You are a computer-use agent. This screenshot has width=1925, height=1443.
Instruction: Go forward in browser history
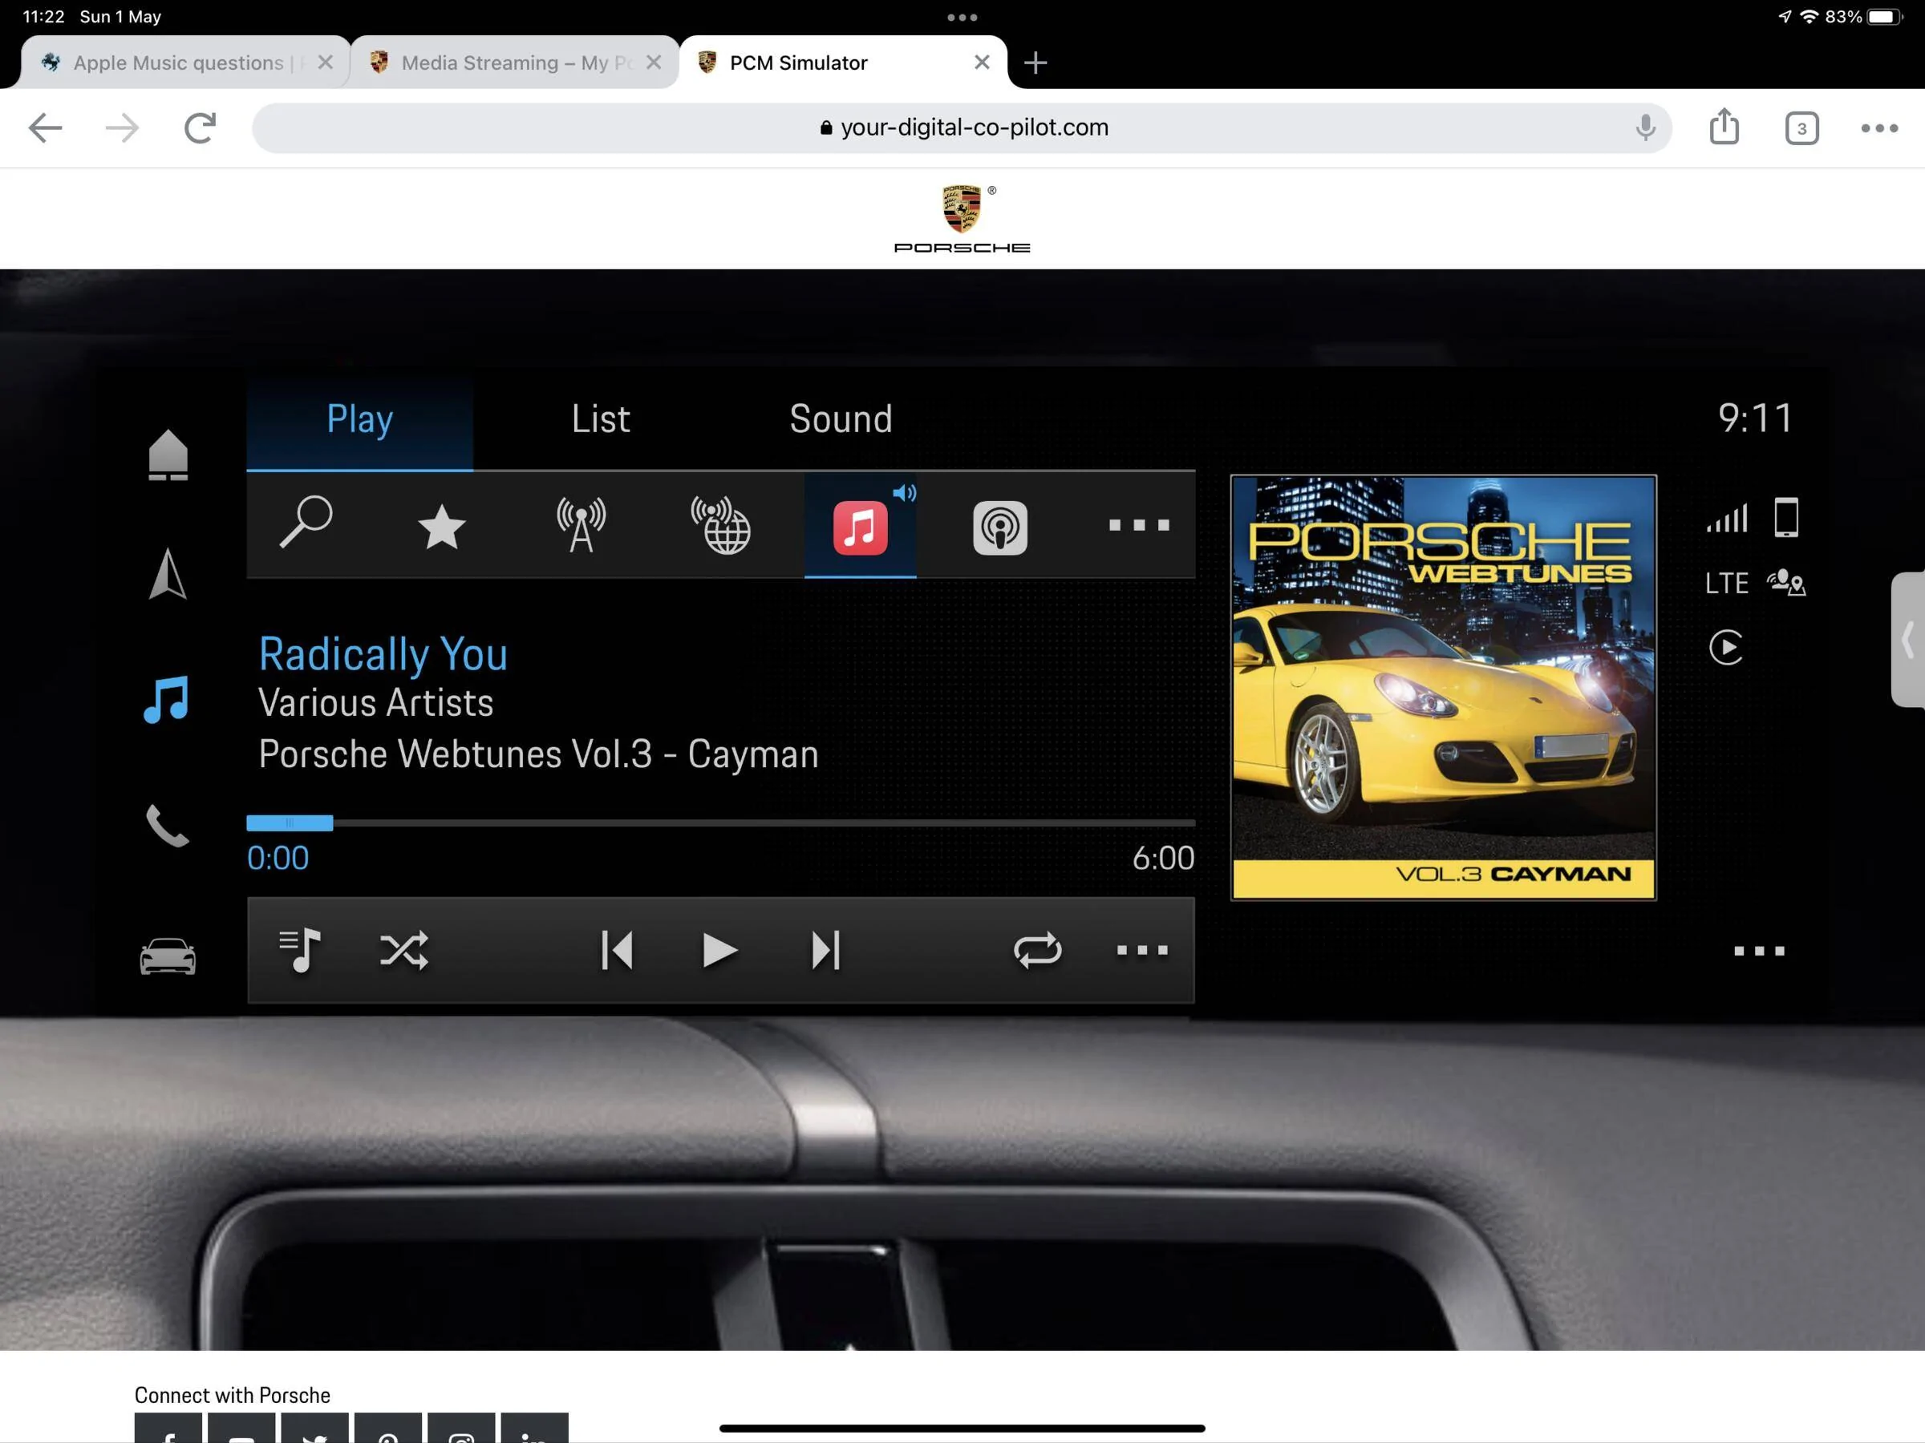[x=122, y=127]
